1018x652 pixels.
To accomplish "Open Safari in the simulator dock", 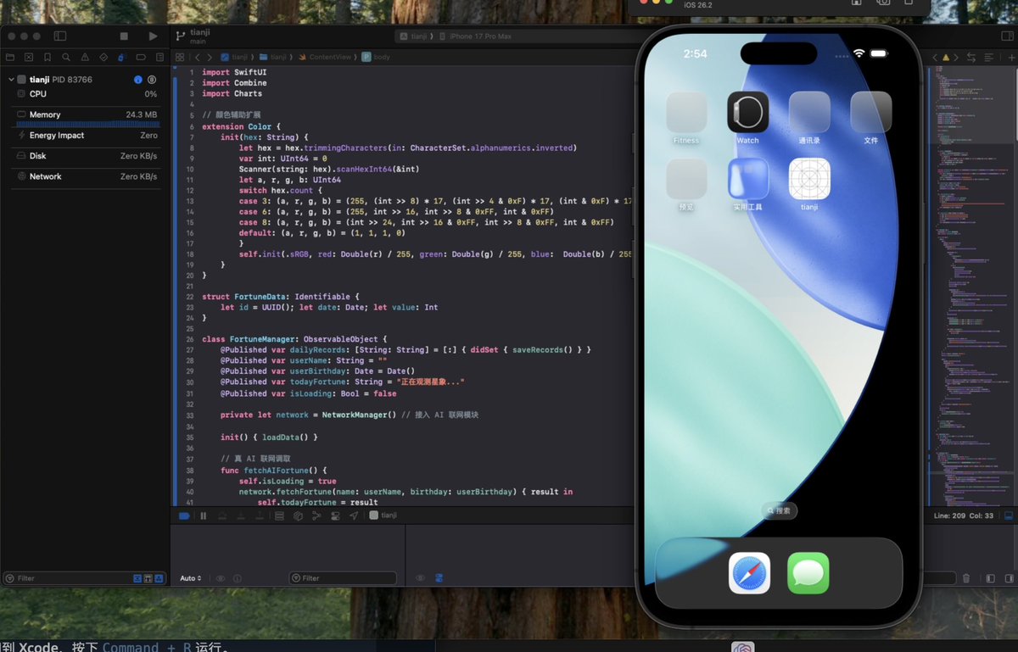I will (x=749, y=573).
